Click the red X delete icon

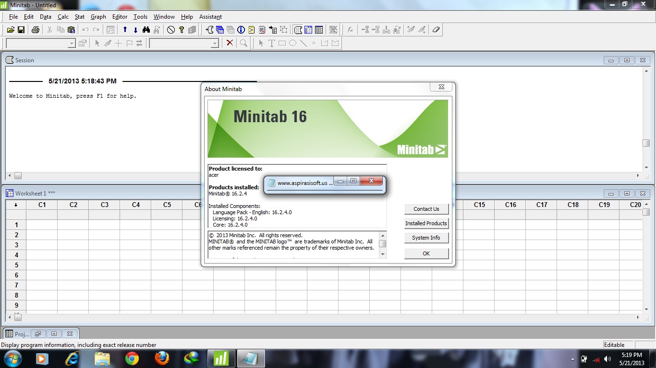[x=230, y=43]
